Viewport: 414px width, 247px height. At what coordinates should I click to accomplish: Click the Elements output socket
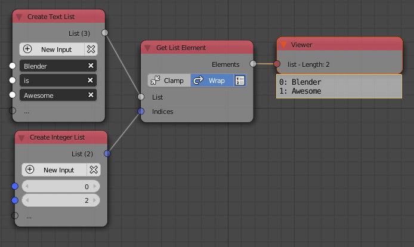[x=253, y=64]
